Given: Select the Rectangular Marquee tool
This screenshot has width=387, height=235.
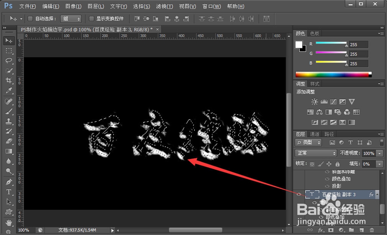Looking at the screenshot, I should click(x=9, y=51).
